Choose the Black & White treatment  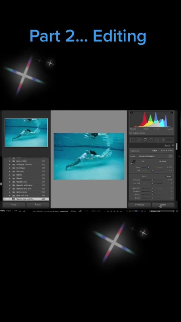(x=167, y=151)
